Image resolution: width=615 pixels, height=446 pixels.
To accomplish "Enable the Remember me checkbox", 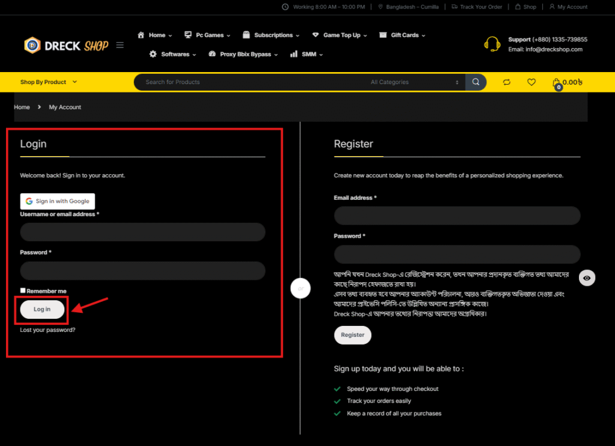I will click(23, 291).
